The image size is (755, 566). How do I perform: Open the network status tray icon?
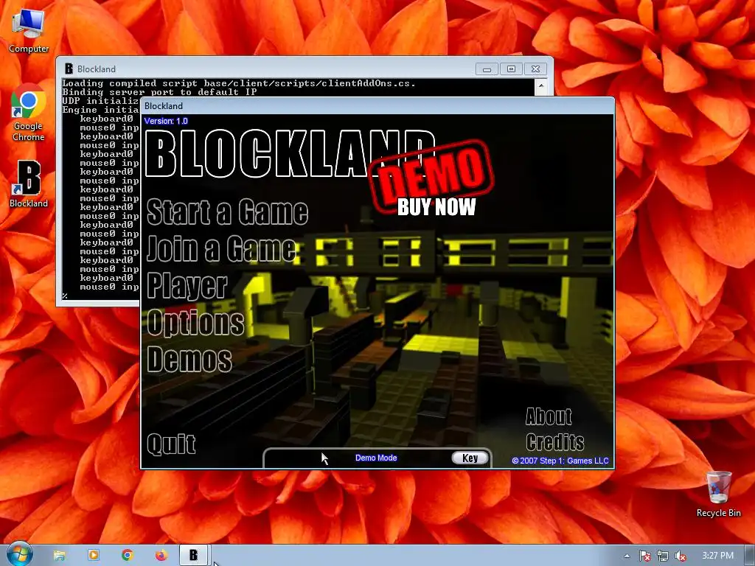coord(663,556)
